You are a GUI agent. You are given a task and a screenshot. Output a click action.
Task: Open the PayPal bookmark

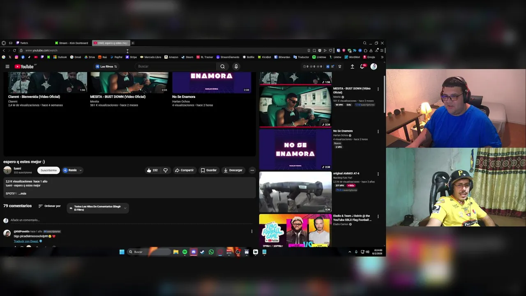tap(116, 57)
